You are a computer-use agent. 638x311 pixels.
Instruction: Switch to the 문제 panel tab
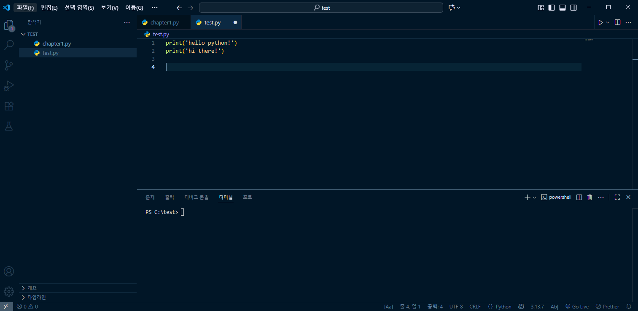pyautogui.click(x=150, y=197)
